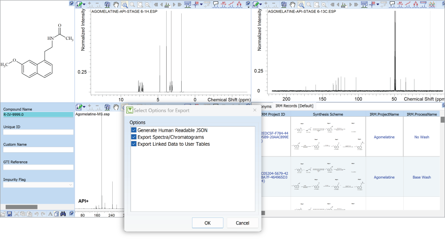Click the peak picking icon in 13C toolbar
This screenshot has width=445, height=239.
[x=400, y=5]
